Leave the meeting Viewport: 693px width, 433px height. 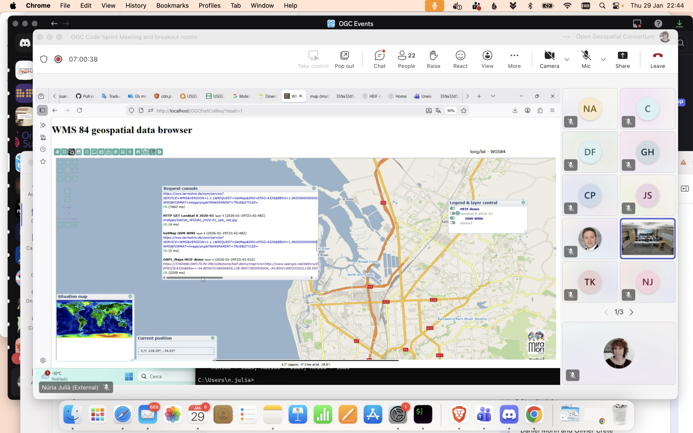pyautogui.click(x=657, y=59)
